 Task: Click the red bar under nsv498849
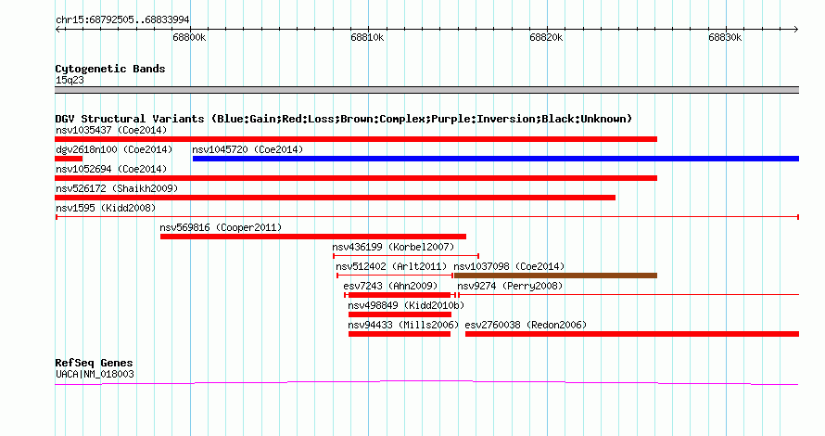(x=400, y=314)
